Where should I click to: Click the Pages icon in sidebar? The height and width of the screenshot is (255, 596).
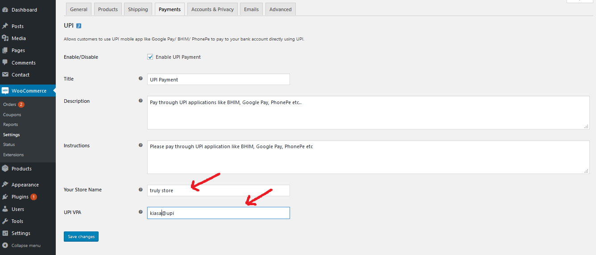tap(5, 50)
